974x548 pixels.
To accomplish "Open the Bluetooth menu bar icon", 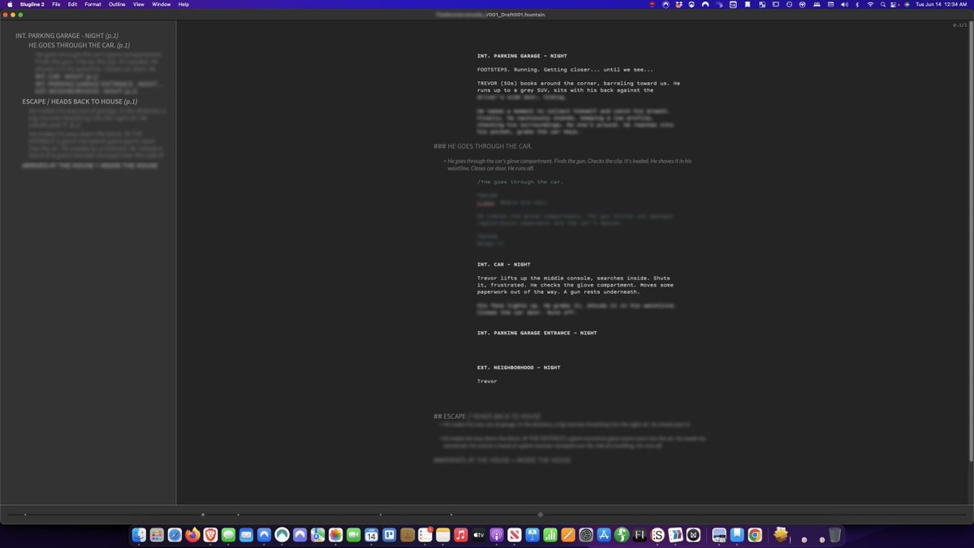I will pos(857,4).
